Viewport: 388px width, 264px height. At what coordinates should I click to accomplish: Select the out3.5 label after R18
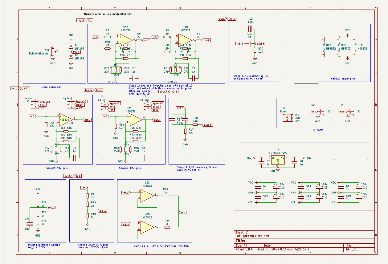coord(207,125)
